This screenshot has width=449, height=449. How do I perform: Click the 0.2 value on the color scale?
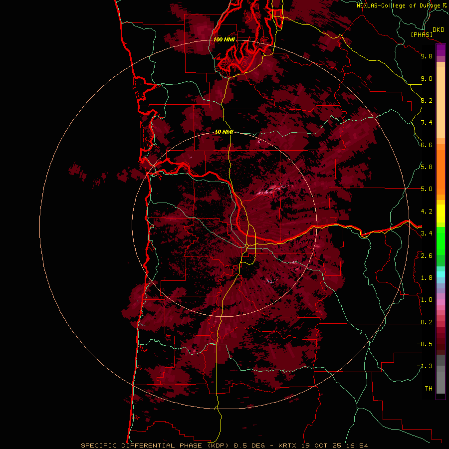[x=427, y=322]
